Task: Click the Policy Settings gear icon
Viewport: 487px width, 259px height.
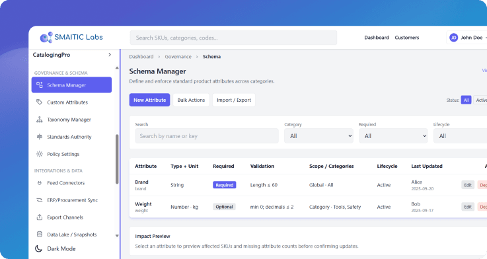Action: (x=39, y=154)
